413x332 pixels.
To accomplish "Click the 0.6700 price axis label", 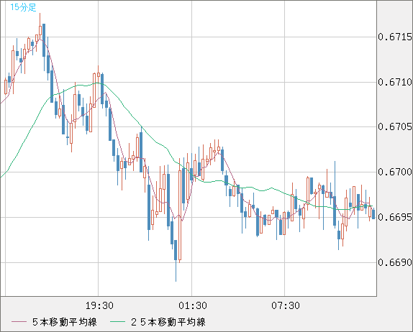I will pos(395,172).
